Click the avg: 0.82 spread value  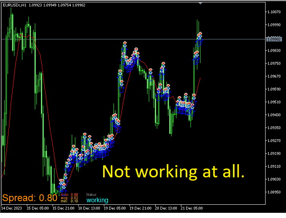69,198
